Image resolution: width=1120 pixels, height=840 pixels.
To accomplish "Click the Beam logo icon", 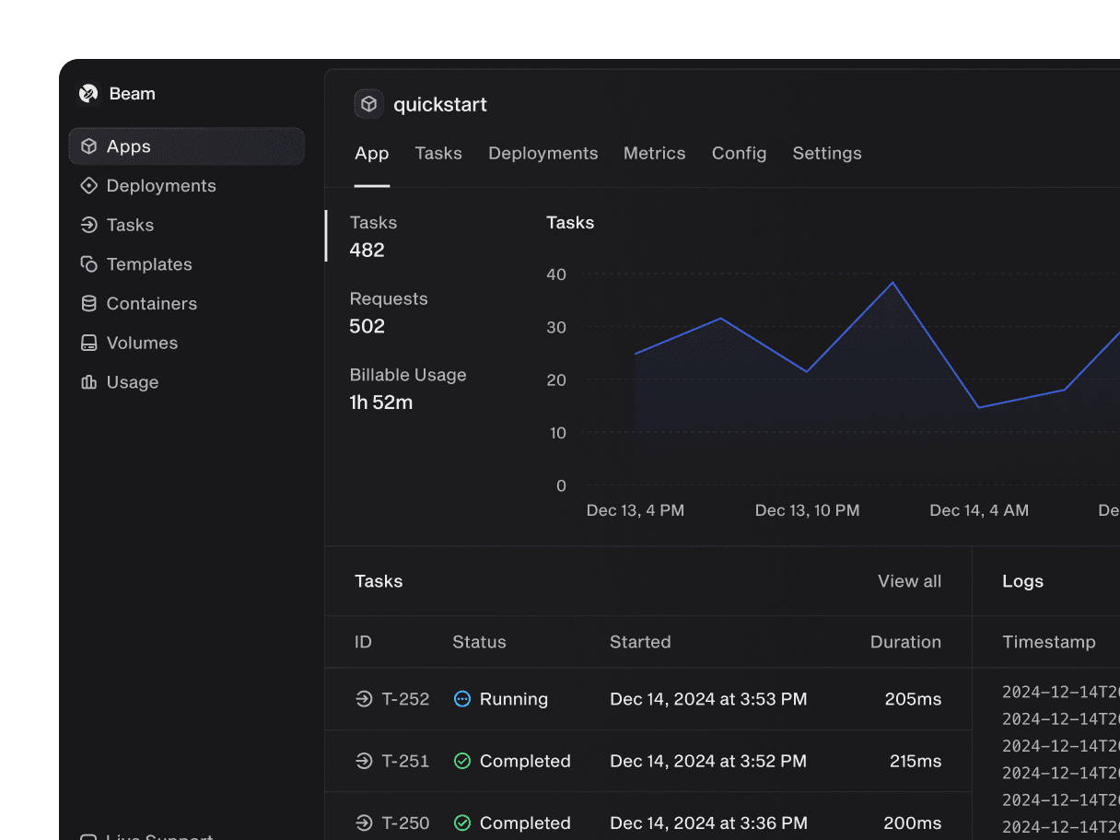I will click(88, 93).
